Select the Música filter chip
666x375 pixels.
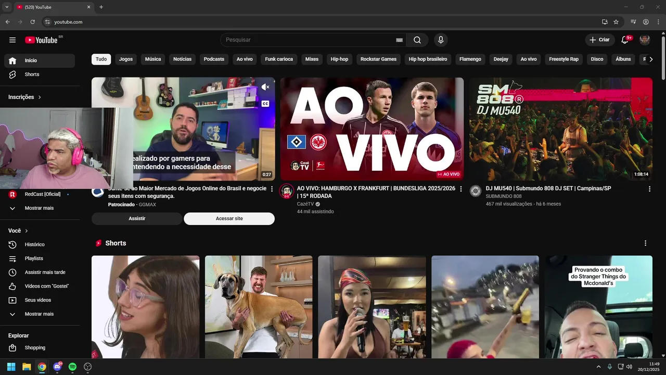click(153, 59)
